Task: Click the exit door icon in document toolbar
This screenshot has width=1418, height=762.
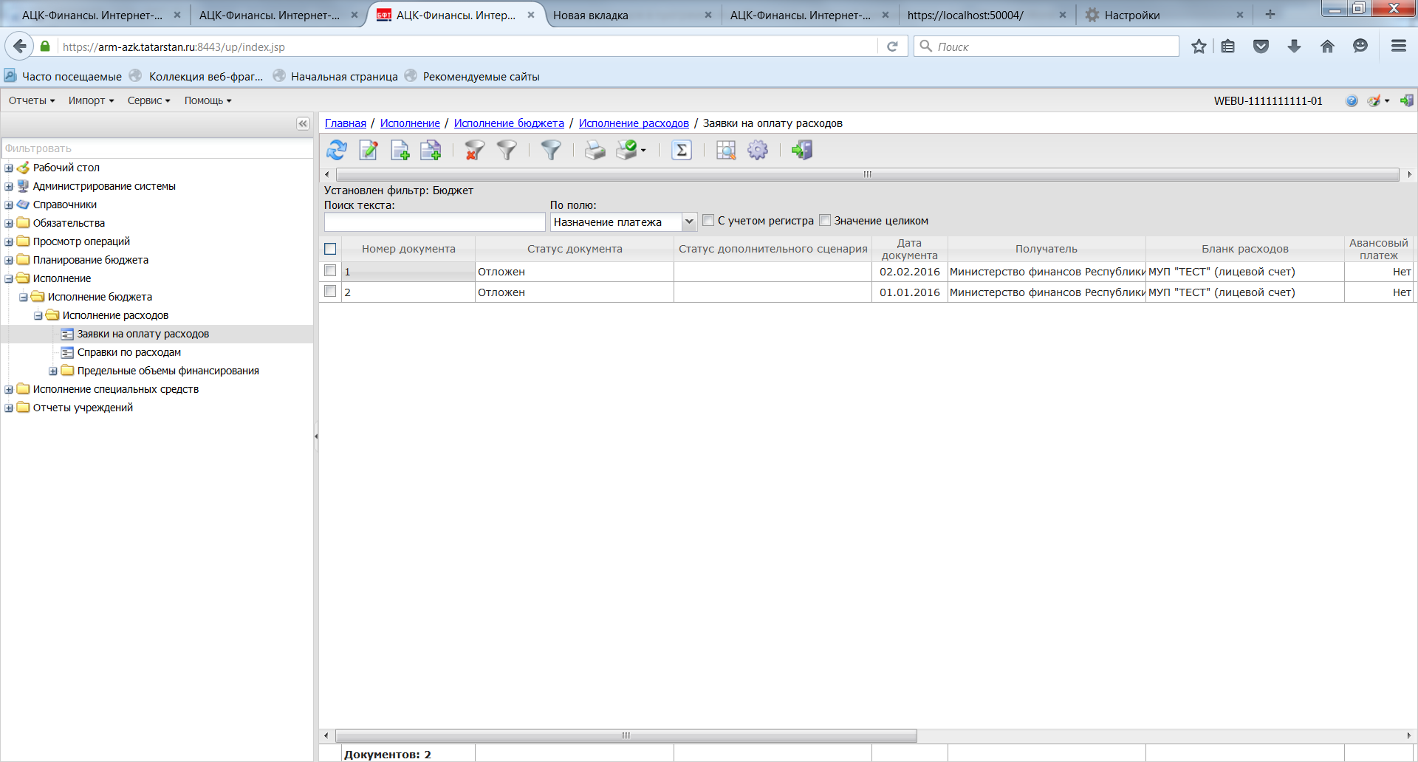Action: (x=801, y=151)
